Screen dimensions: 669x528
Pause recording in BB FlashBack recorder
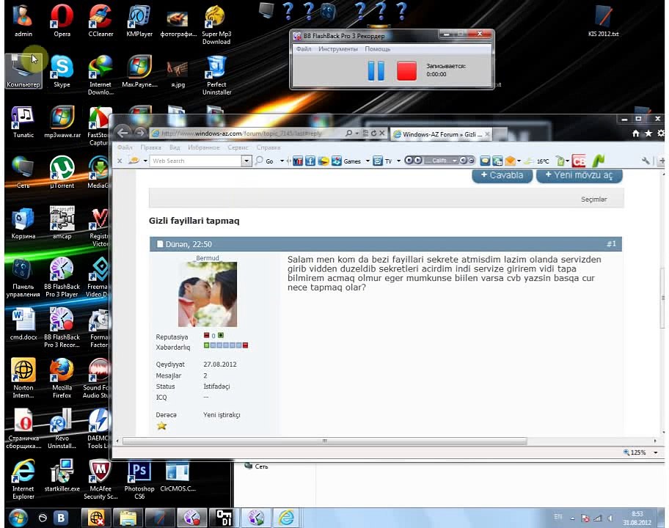(376, 70)
